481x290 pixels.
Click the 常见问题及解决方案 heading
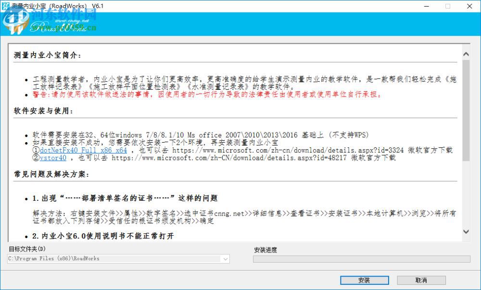pos(51,174)
